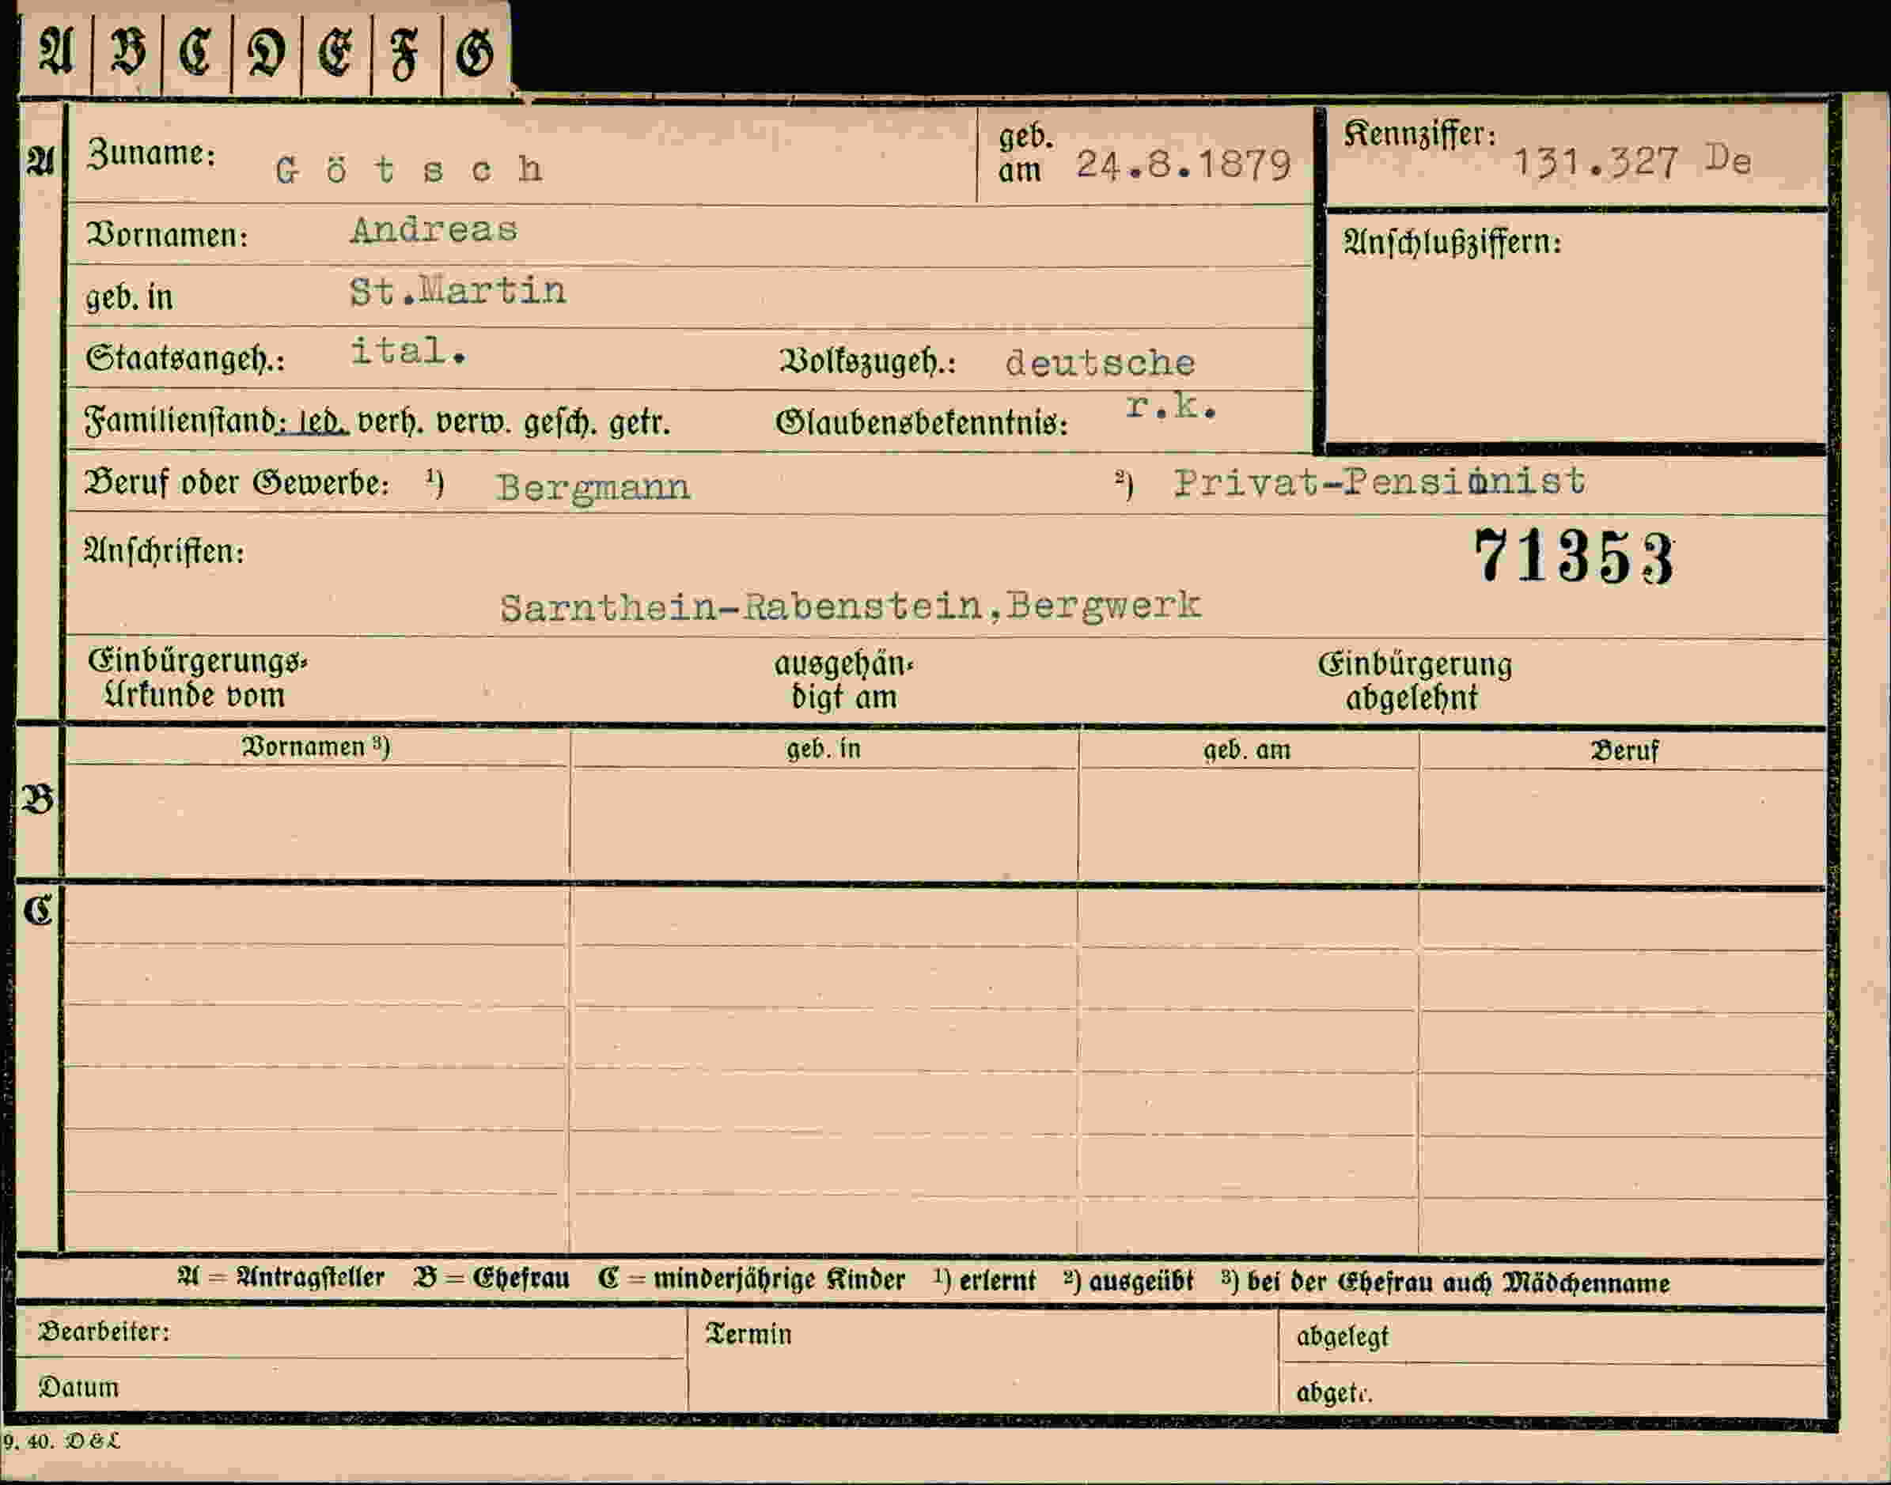The height and width of the screenshot is (1485, 1891).
Task: Click the 'Einbürgerungs-Urkunde vom' label
Action: 198,679
